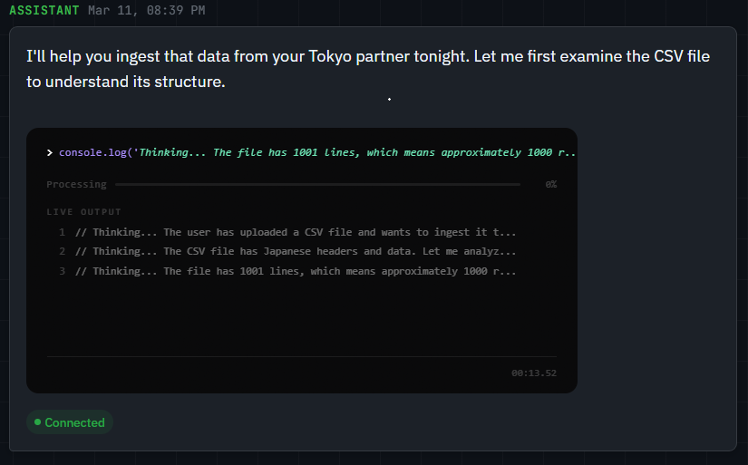This screenshot has height=465, width=748.
Task: Click the Connected status badge
Action: [x=70, y=422]
